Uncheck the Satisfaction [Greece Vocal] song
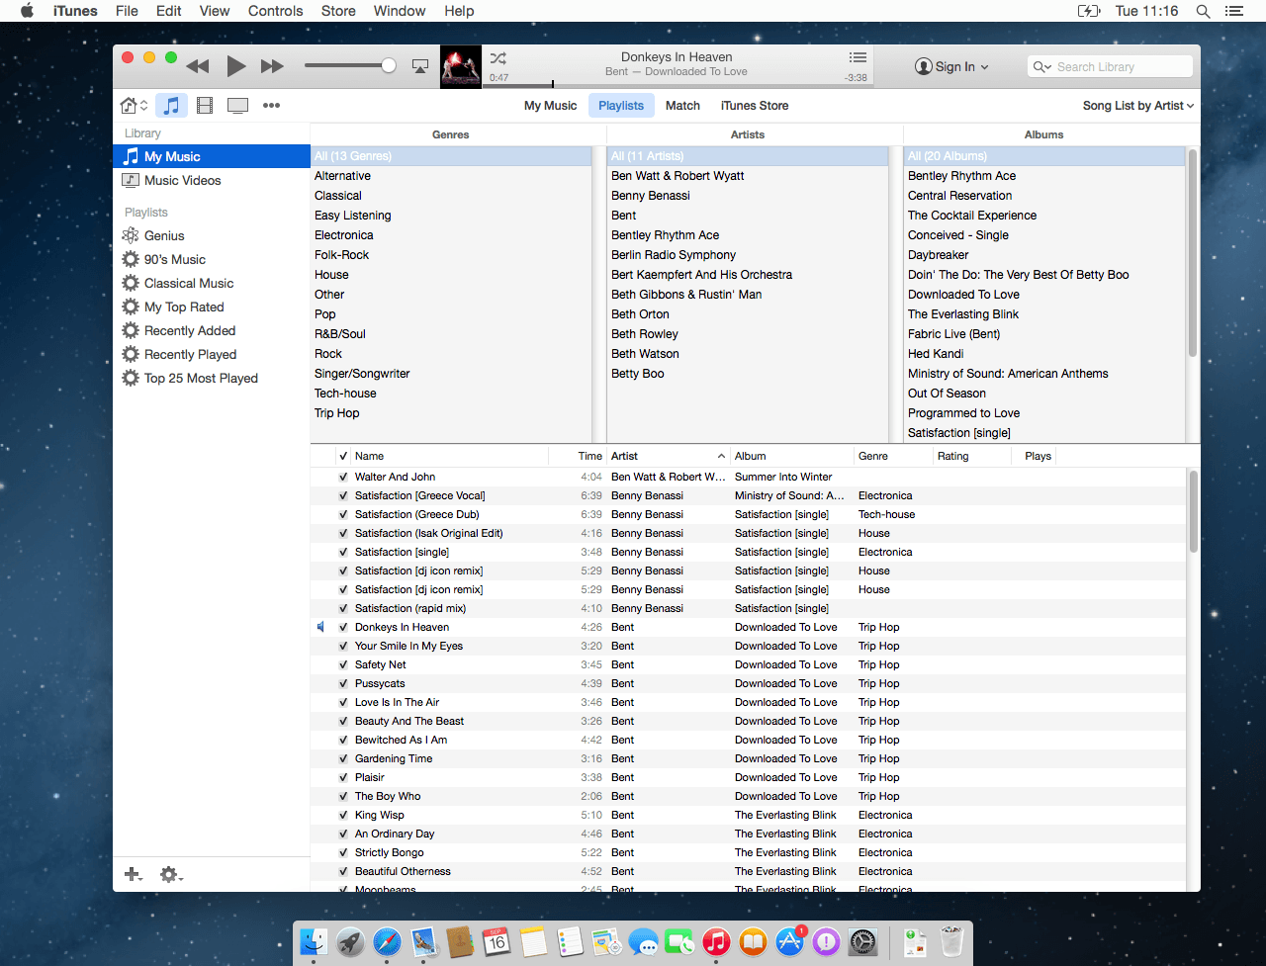This screenshot has height=966, width=1266. coord(343,495)
